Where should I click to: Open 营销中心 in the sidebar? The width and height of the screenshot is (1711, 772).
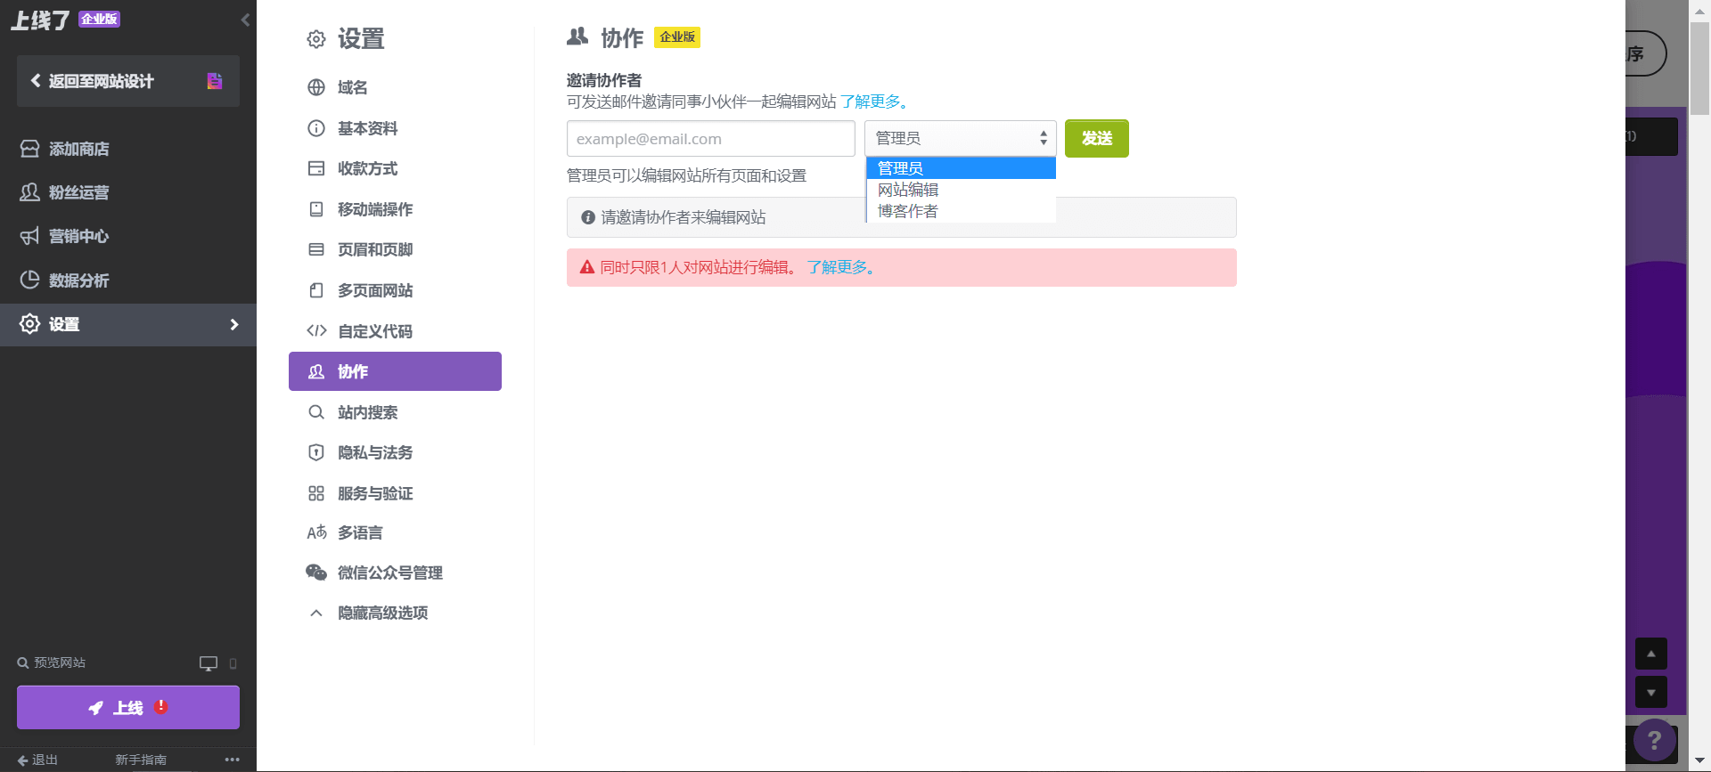(128, 236)
